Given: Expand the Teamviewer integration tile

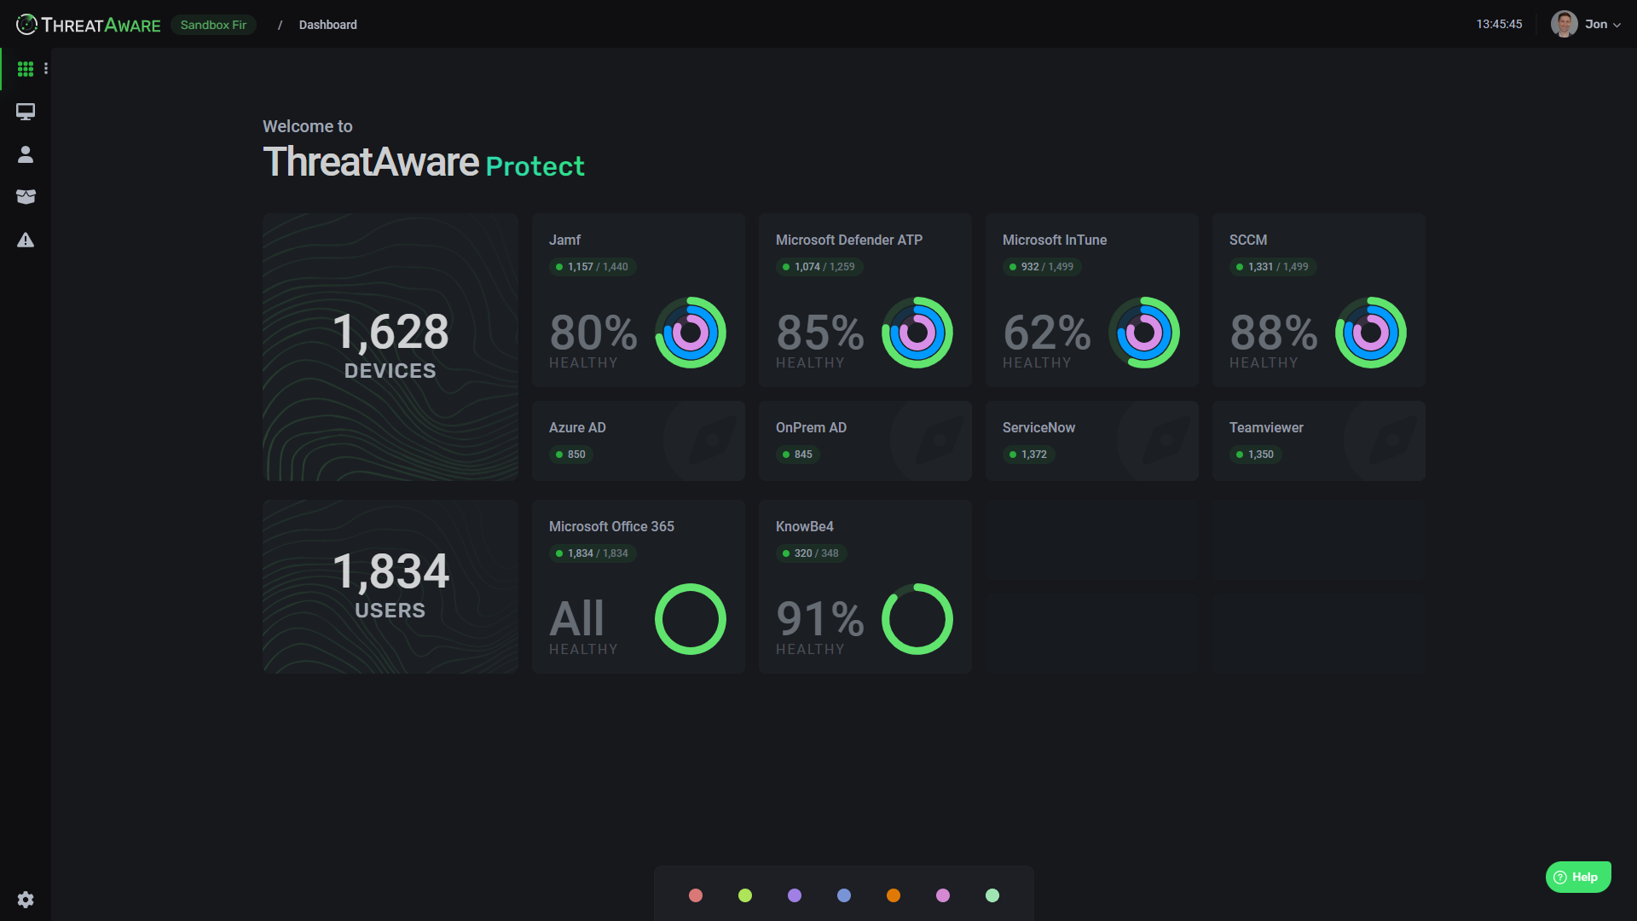Looking at the screenshot, I should point(1318,440).
